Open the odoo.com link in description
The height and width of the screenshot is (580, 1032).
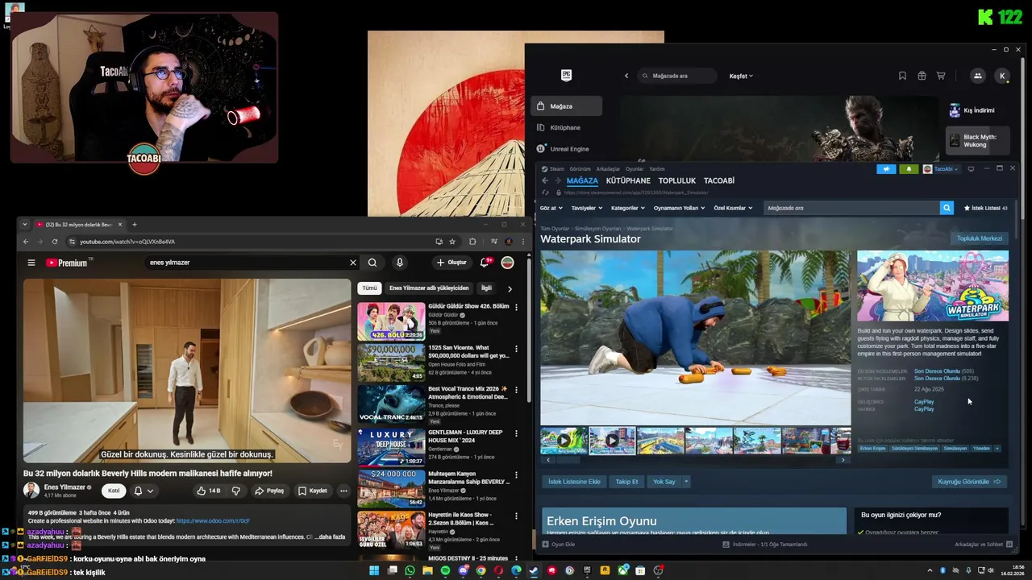tap(213, 521)
